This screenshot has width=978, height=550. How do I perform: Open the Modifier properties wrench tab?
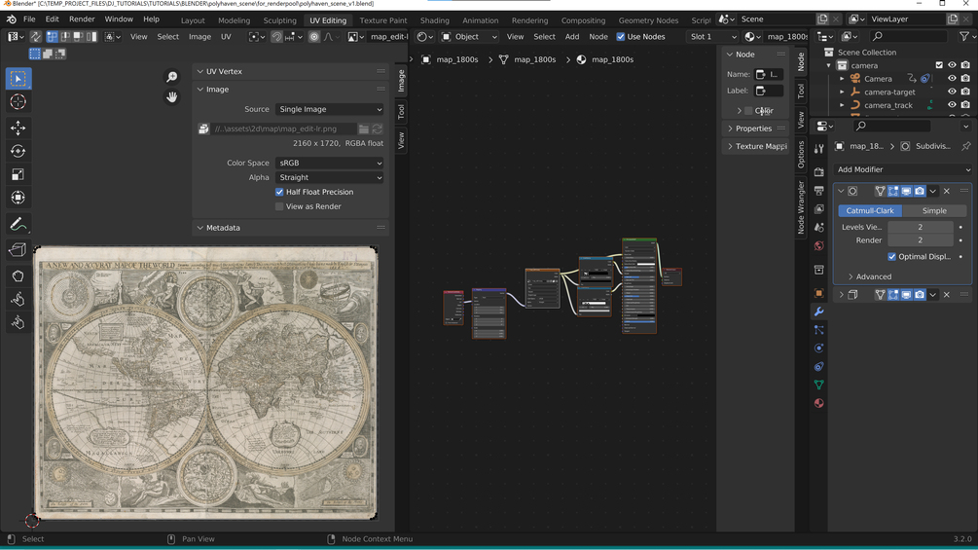click(818, 312)
